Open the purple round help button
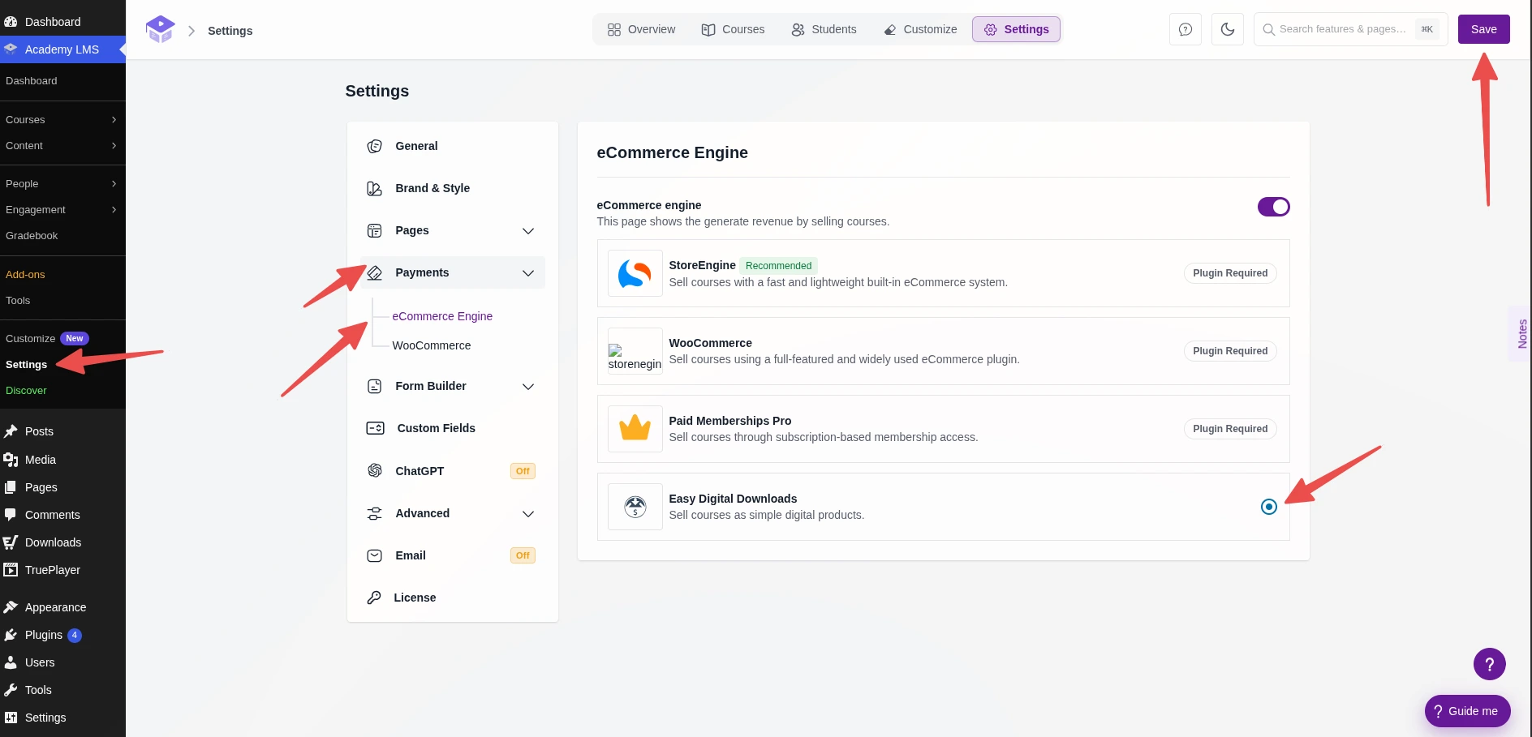This screenshot has width=1532, height=737. coord(1489,664)
